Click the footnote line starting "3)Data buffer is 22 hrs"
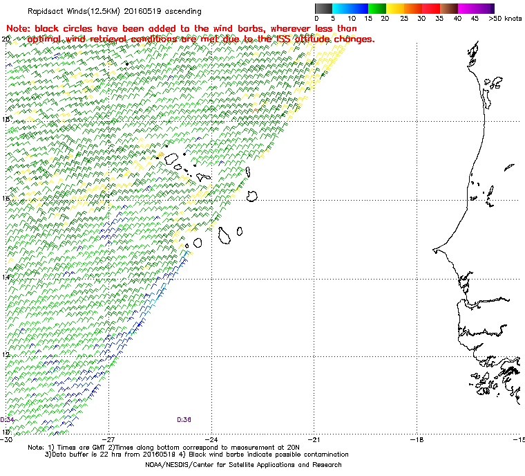Screen dimensions: 525x476 click(197, 455)
